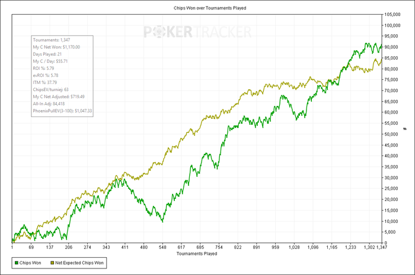Click the x-axis tick label 754
This screenshot has width=415, height=275.
219,247
